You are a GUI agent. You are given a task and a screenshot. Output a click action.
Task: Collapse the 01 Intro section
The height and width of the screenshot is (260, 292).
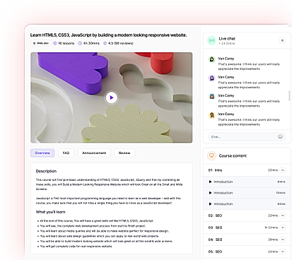click(x=283, y=170)
